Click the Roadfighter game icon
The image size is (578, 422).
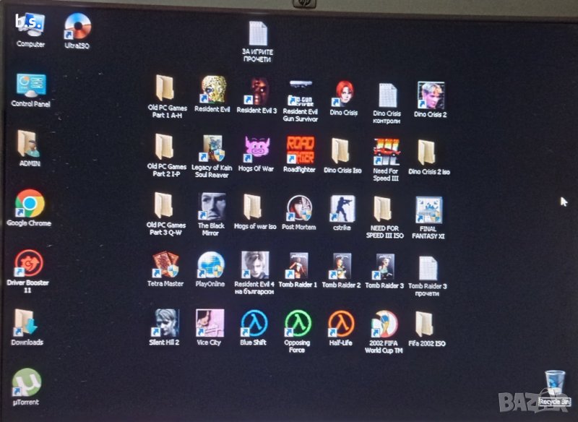tap(299, 150)
